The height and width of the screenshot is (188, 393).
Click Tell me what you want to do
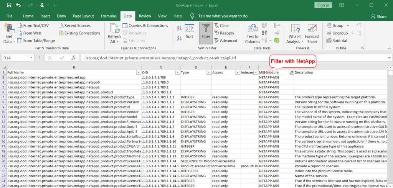(223, 16)
